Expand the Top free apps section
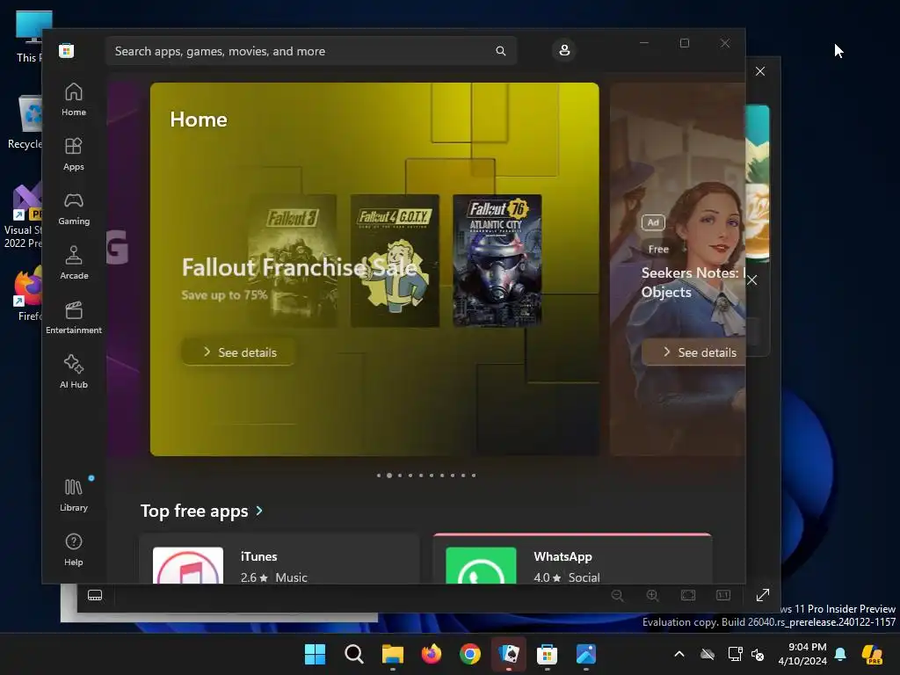Viewport: 900px width, 675px height. [x=201, y=511]
